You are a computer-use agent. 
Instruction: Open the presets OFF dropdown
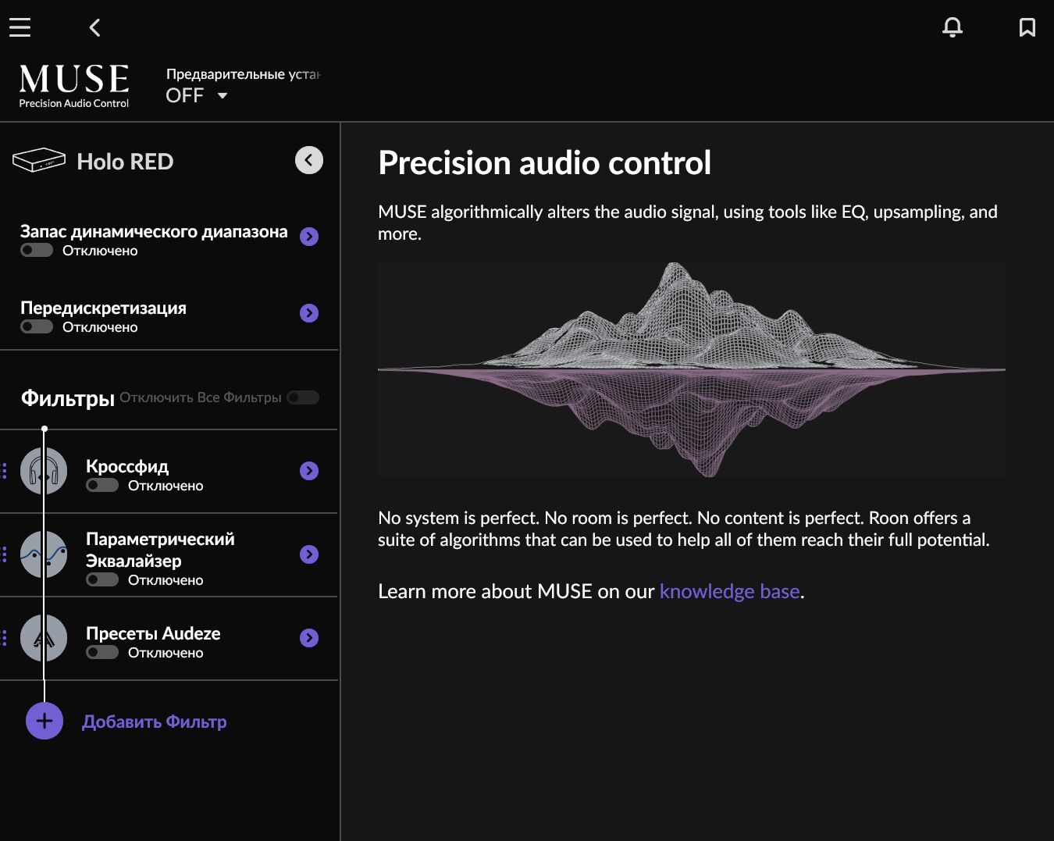197,95
